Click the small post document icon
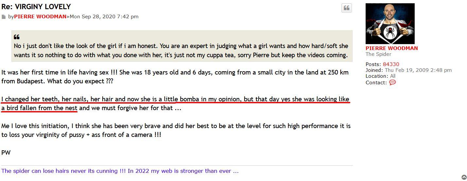 coord(4,17)
